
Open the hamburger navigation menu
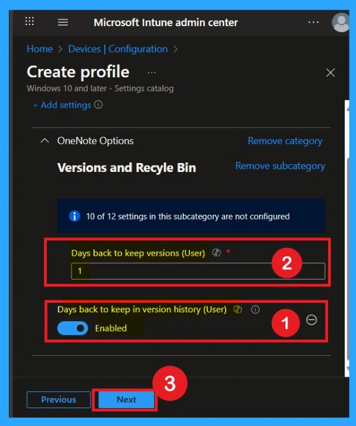63,22
